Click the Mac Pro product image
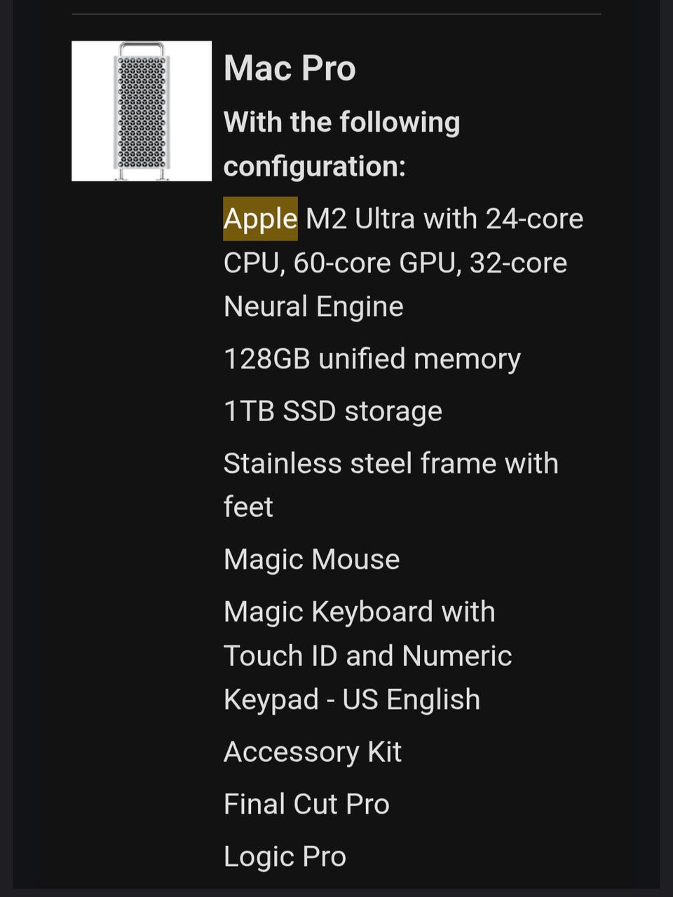The image size is (673, 897). (x=142, y=111)
